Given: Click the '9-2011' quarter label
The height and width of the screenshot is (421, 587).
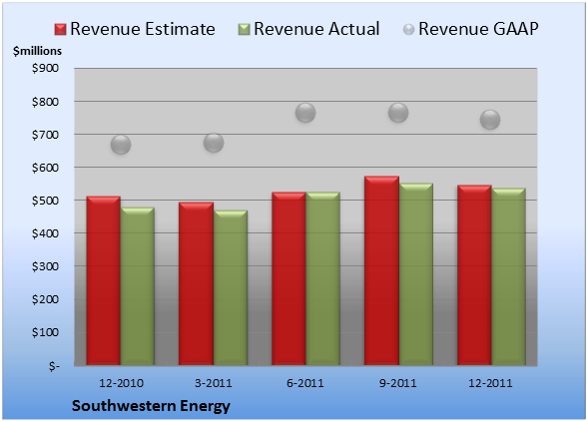Looking at the screenshot, I should point(398,383).
